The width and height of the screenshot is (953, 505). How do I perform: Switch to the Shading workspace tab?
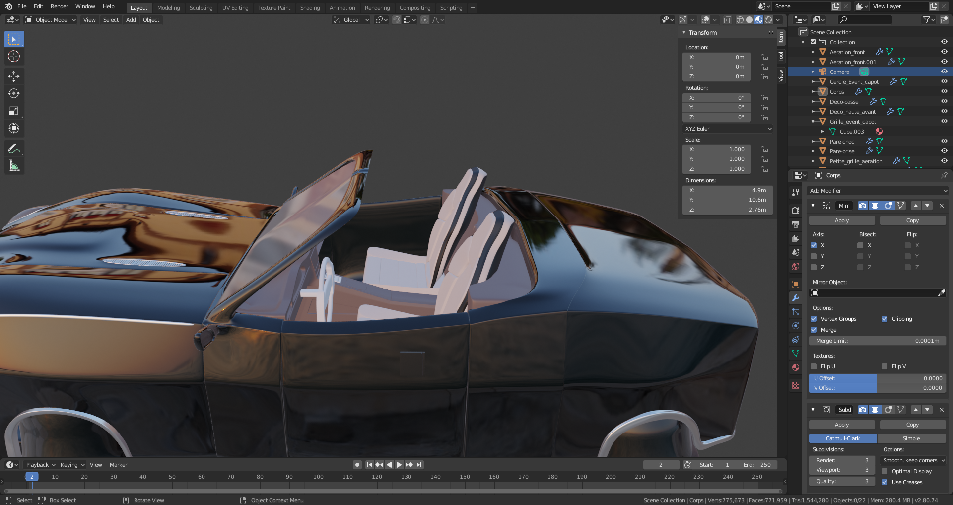click(310, 8)
